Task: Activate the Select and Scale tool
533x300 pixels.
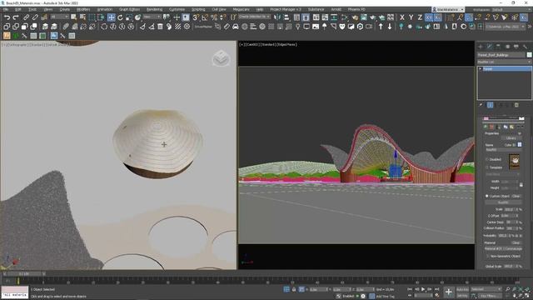Action: (129, 17)
